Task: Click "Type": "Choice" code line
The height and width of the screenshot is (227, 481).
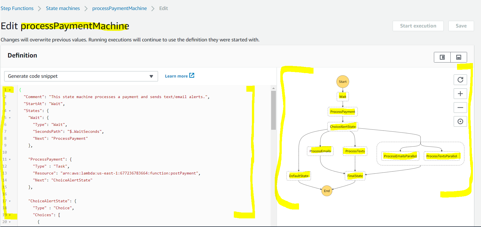Action: (x=53, y=208)
